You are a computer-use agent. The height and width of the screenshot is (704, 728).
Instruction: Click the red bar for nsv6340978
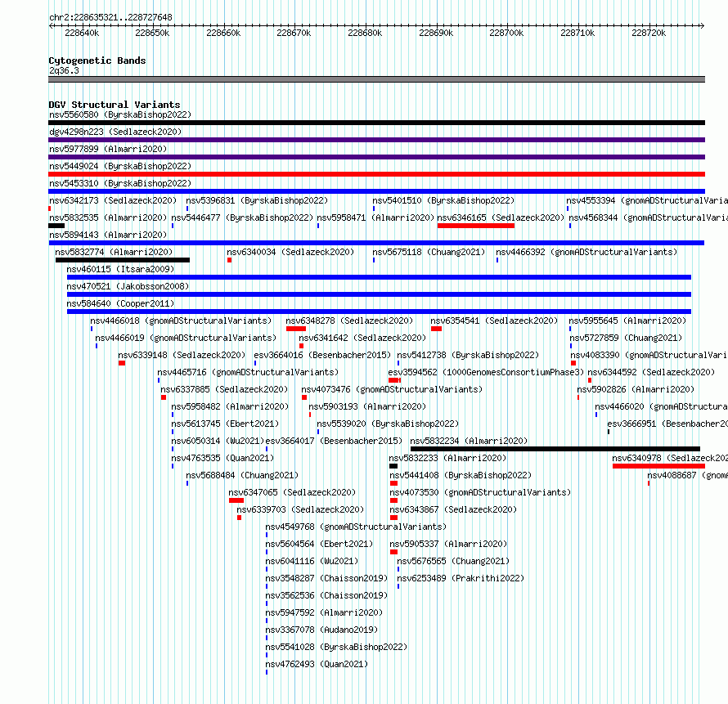658,466
